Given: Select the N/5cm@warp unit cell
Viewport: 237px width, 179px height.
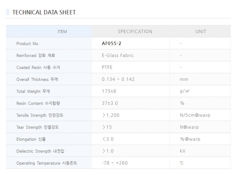Looking at the screenshot, I should point(195,115).
